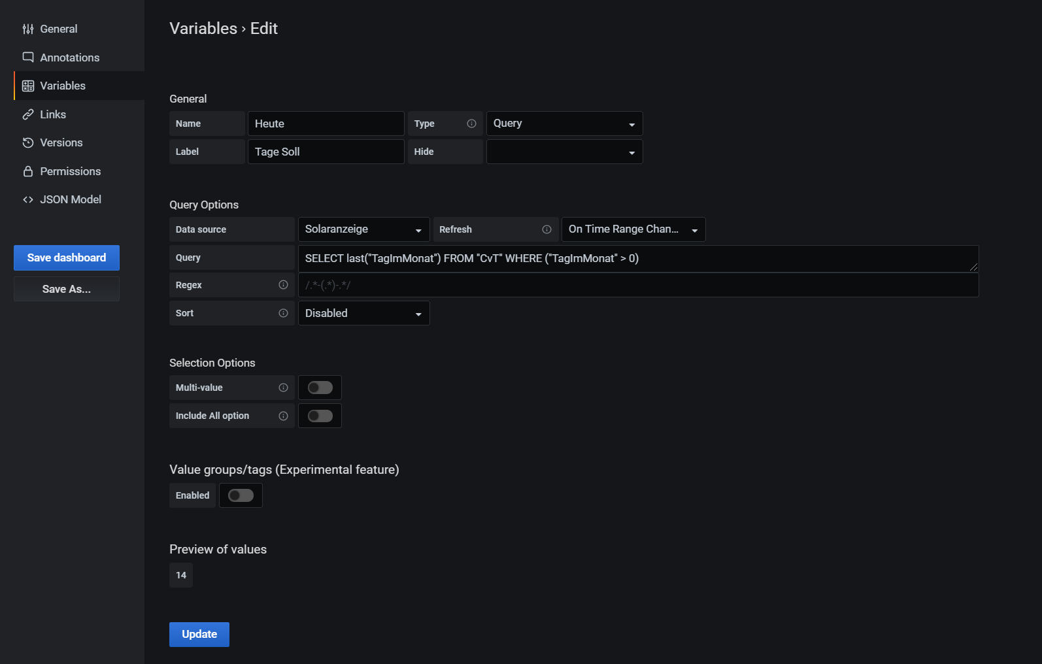Image resolution: width=1042 pixels, height=664 pixels.
Task: Click the Permissions lock icon
Action: [28, 171]
